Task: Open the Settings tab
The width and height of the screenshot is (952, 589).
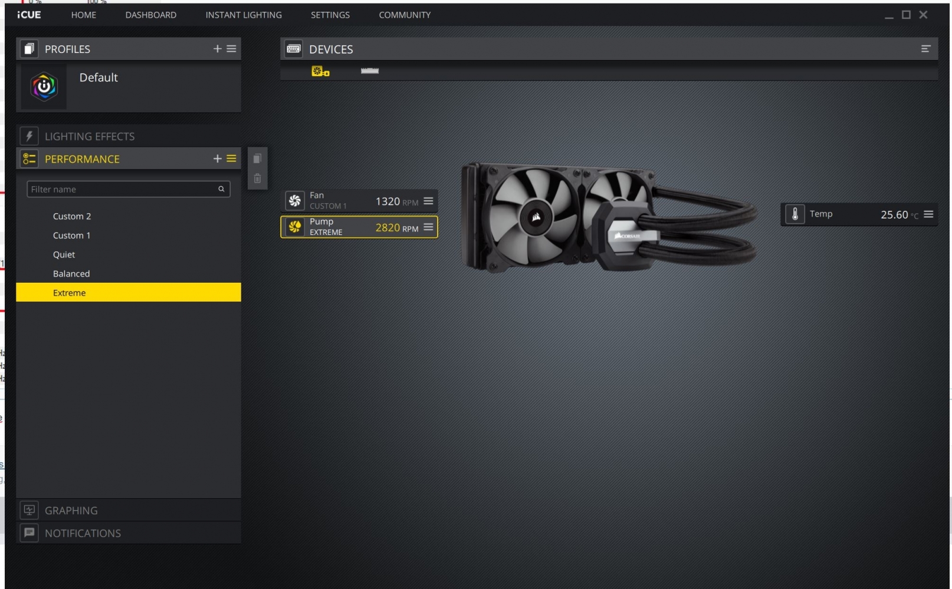Action: point(330,15)
